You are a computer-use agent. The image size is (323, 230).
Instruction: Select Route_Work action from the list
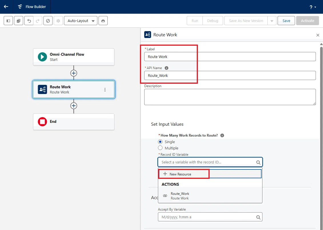click(x=210, y=196)
